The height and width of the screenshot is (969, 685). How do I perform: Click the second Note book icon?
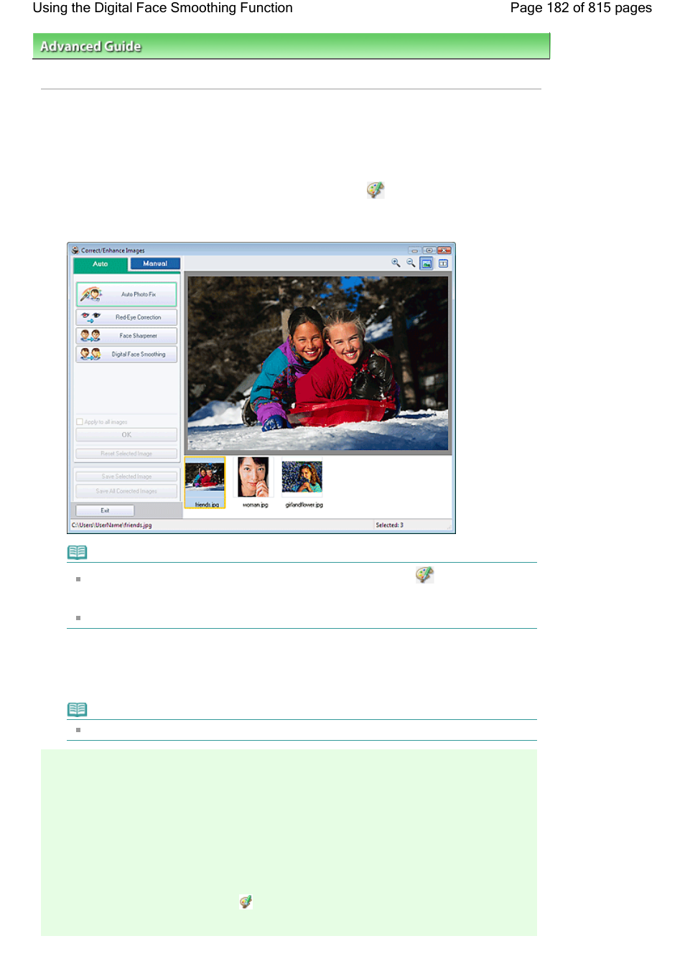coord(78,710)
